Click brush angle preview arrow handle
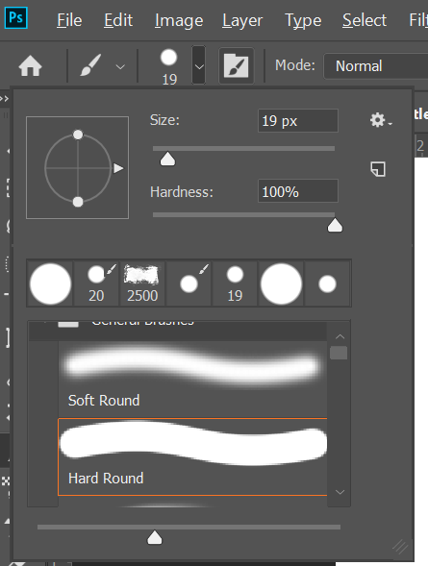428x566 pixels. coord(118,168)
